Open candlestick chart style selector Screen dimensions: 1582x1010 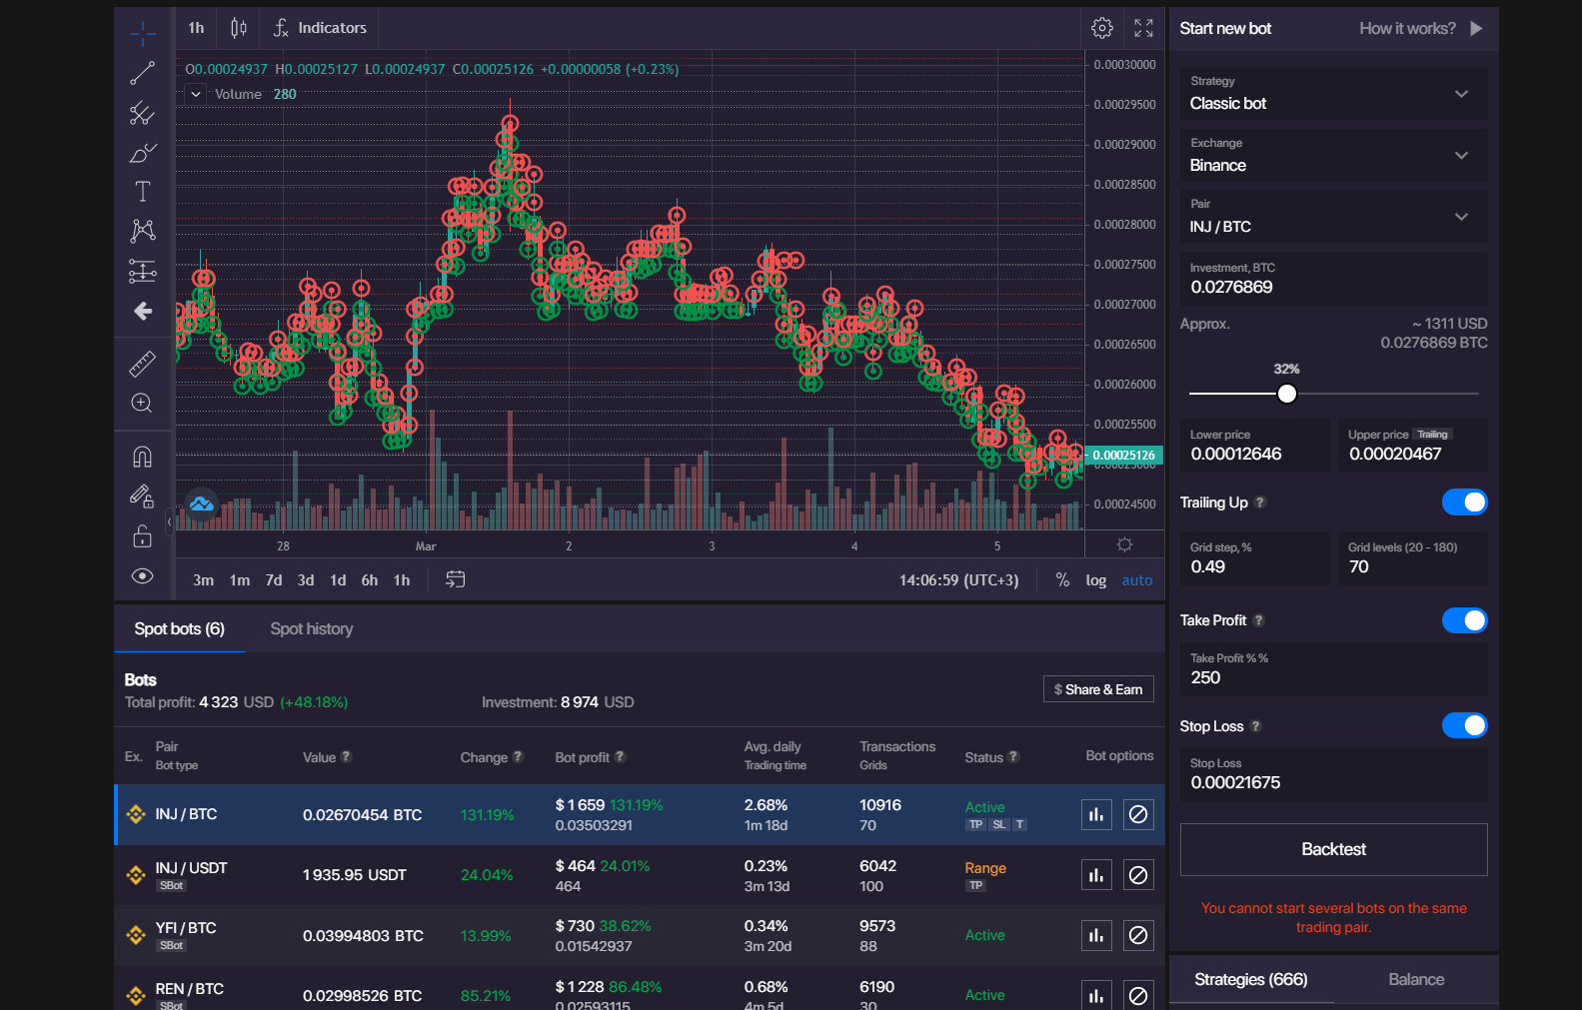point(238,28)
